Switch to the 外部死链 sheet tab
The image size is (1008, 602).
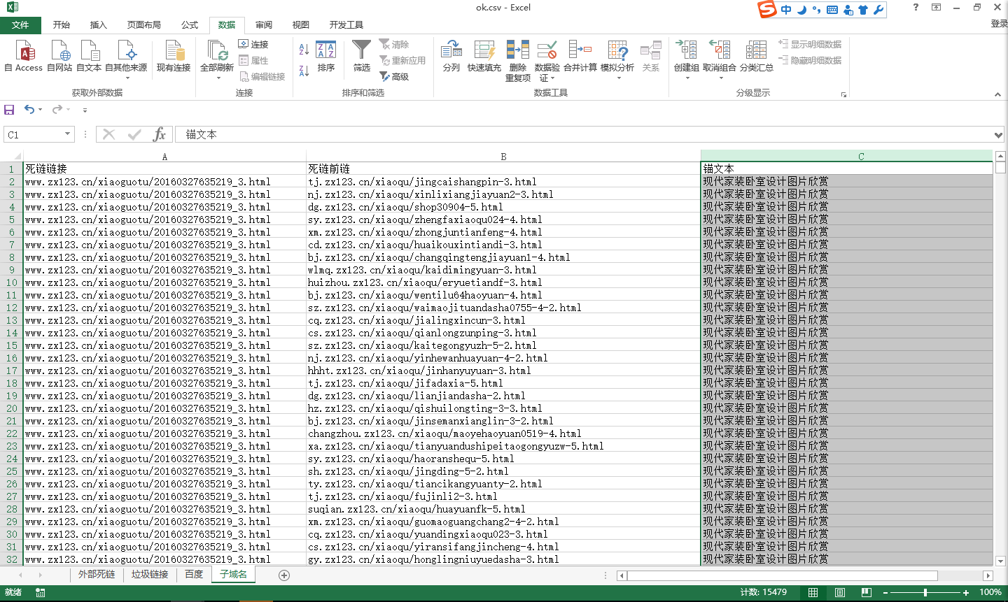(x=97, y=575)
